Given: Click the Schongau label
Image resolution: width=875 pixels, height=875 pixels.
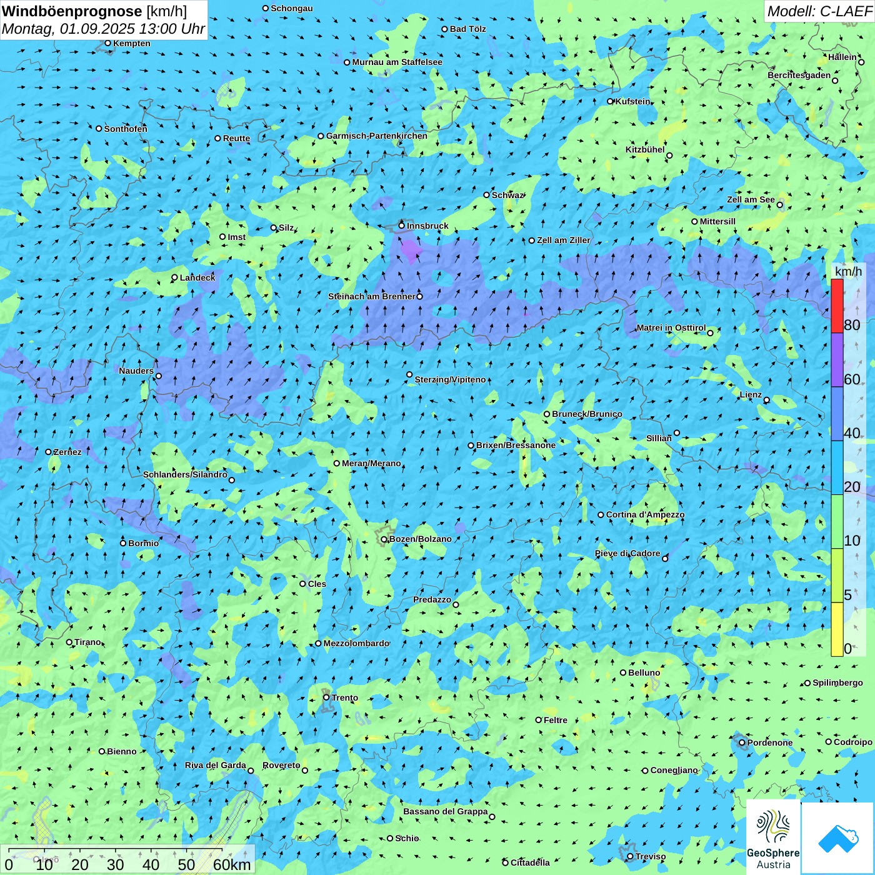Looking at the screenshot, I should [292, 8].
